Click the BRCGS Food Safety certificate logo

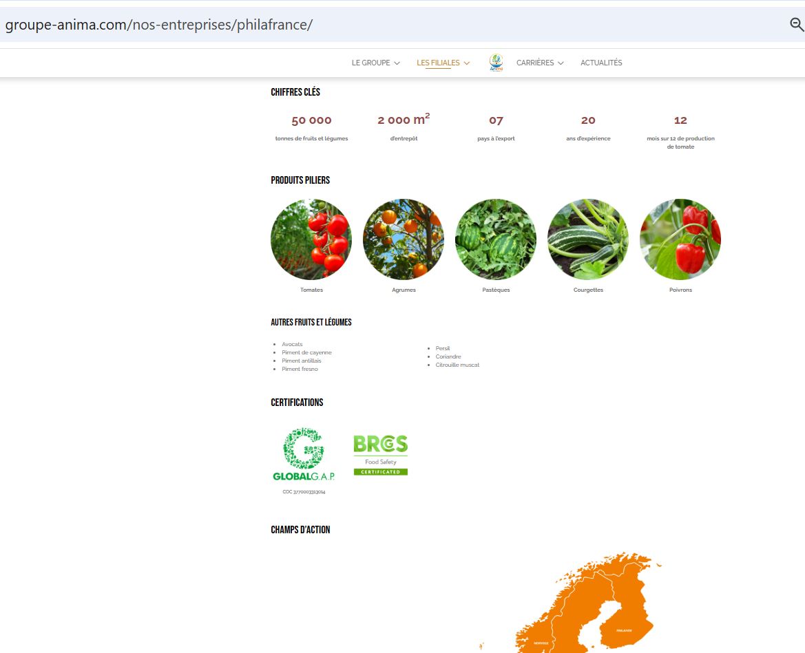(380, 455)
